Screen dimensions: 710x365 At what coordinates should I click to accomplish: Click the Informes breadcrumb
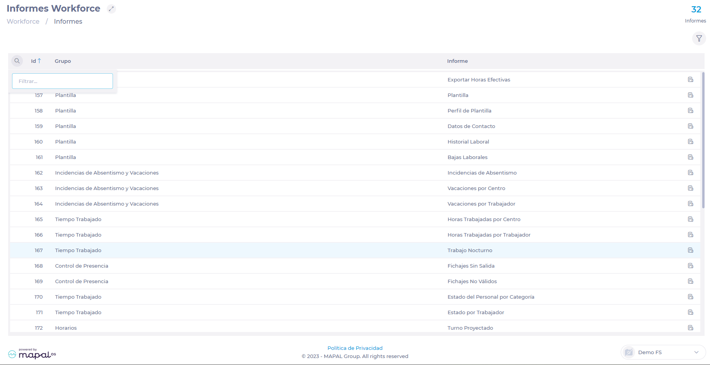[68, 21]
